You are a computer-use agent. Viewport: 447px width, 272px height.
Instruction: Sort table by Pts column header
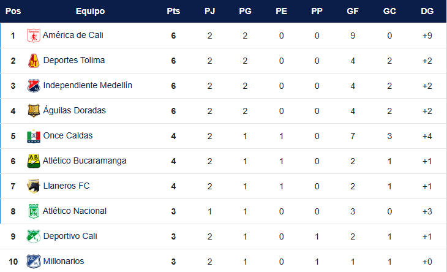pyautogui.click(x=173, y=11)
